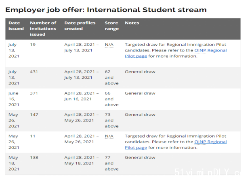The image size is (252, 179).
Task: Select the 431 invitations cell
Action: (x=34, y=72)
